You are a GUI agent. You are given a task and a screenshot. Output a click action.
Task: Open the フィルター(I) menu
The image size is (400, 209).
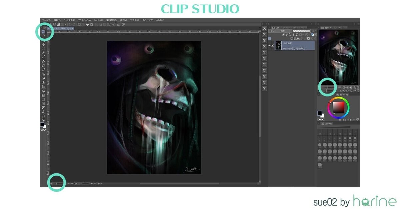pyautogui.click(x=135, y=20)
